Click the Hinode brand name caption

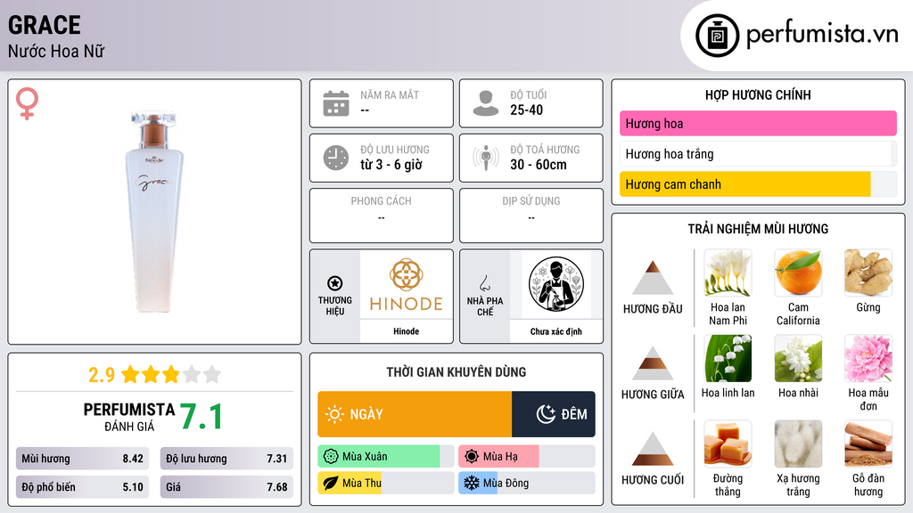406,331
